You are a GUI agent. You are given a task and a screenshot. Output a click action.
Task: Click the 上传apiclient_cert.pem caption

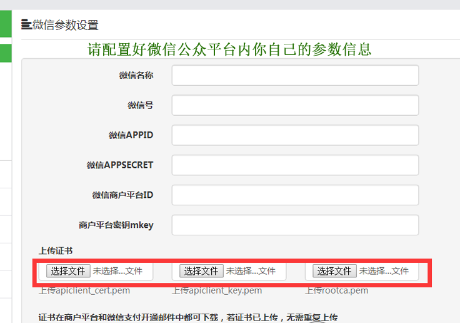coord(84,290)
